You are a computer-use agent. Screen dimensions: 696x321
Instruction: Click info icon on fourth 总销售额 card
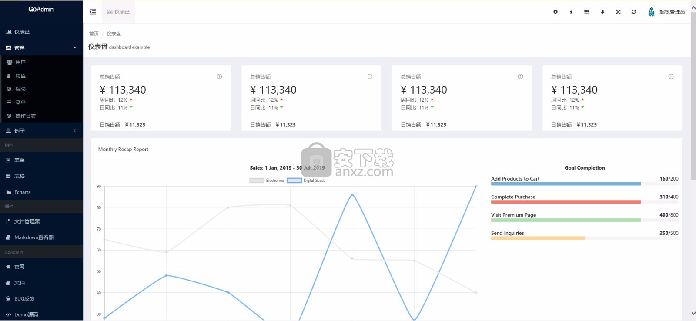click(671, 77)
